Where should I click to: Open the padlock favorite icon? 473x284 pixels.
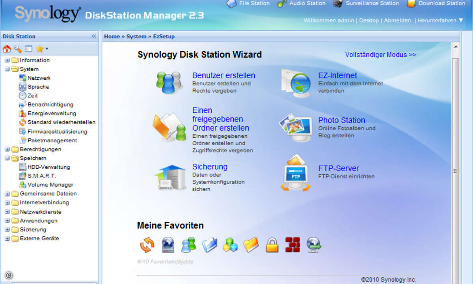(272, 245)
